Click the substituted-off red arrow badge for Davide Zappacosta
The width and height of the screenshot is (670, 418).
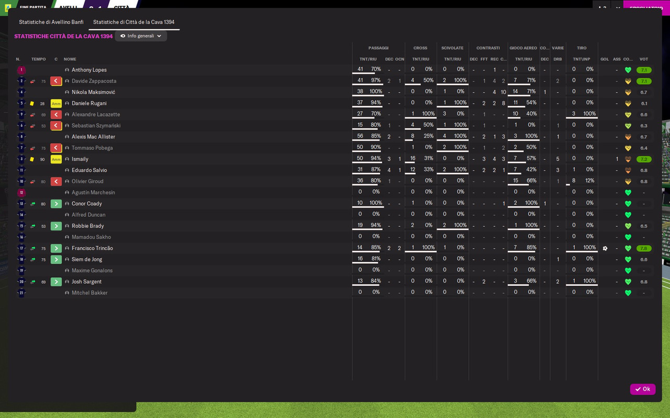coord(56,81)
